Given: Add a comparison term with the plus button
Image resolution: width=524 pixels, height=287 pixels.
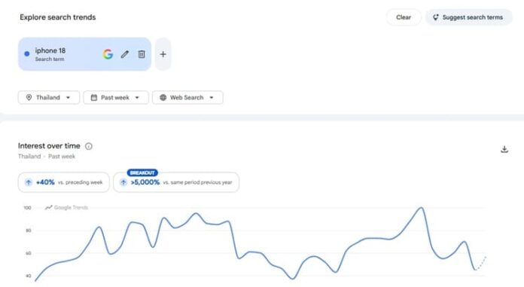Looking at the screenshot, I should pos(163,54).
